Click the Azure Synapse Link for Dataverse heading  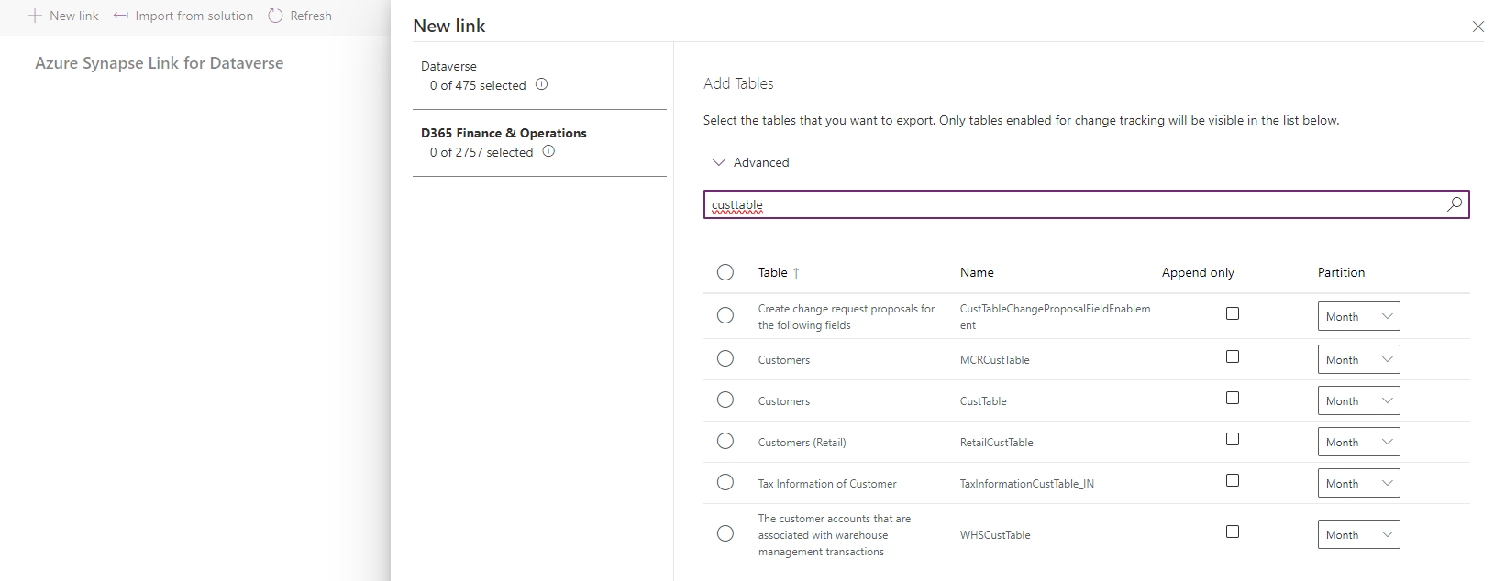160,63
